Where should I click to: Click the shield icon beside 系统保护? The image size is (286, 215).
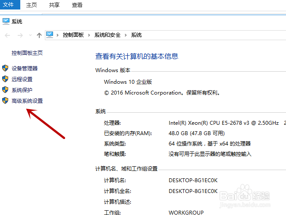(x=5, y=90)
